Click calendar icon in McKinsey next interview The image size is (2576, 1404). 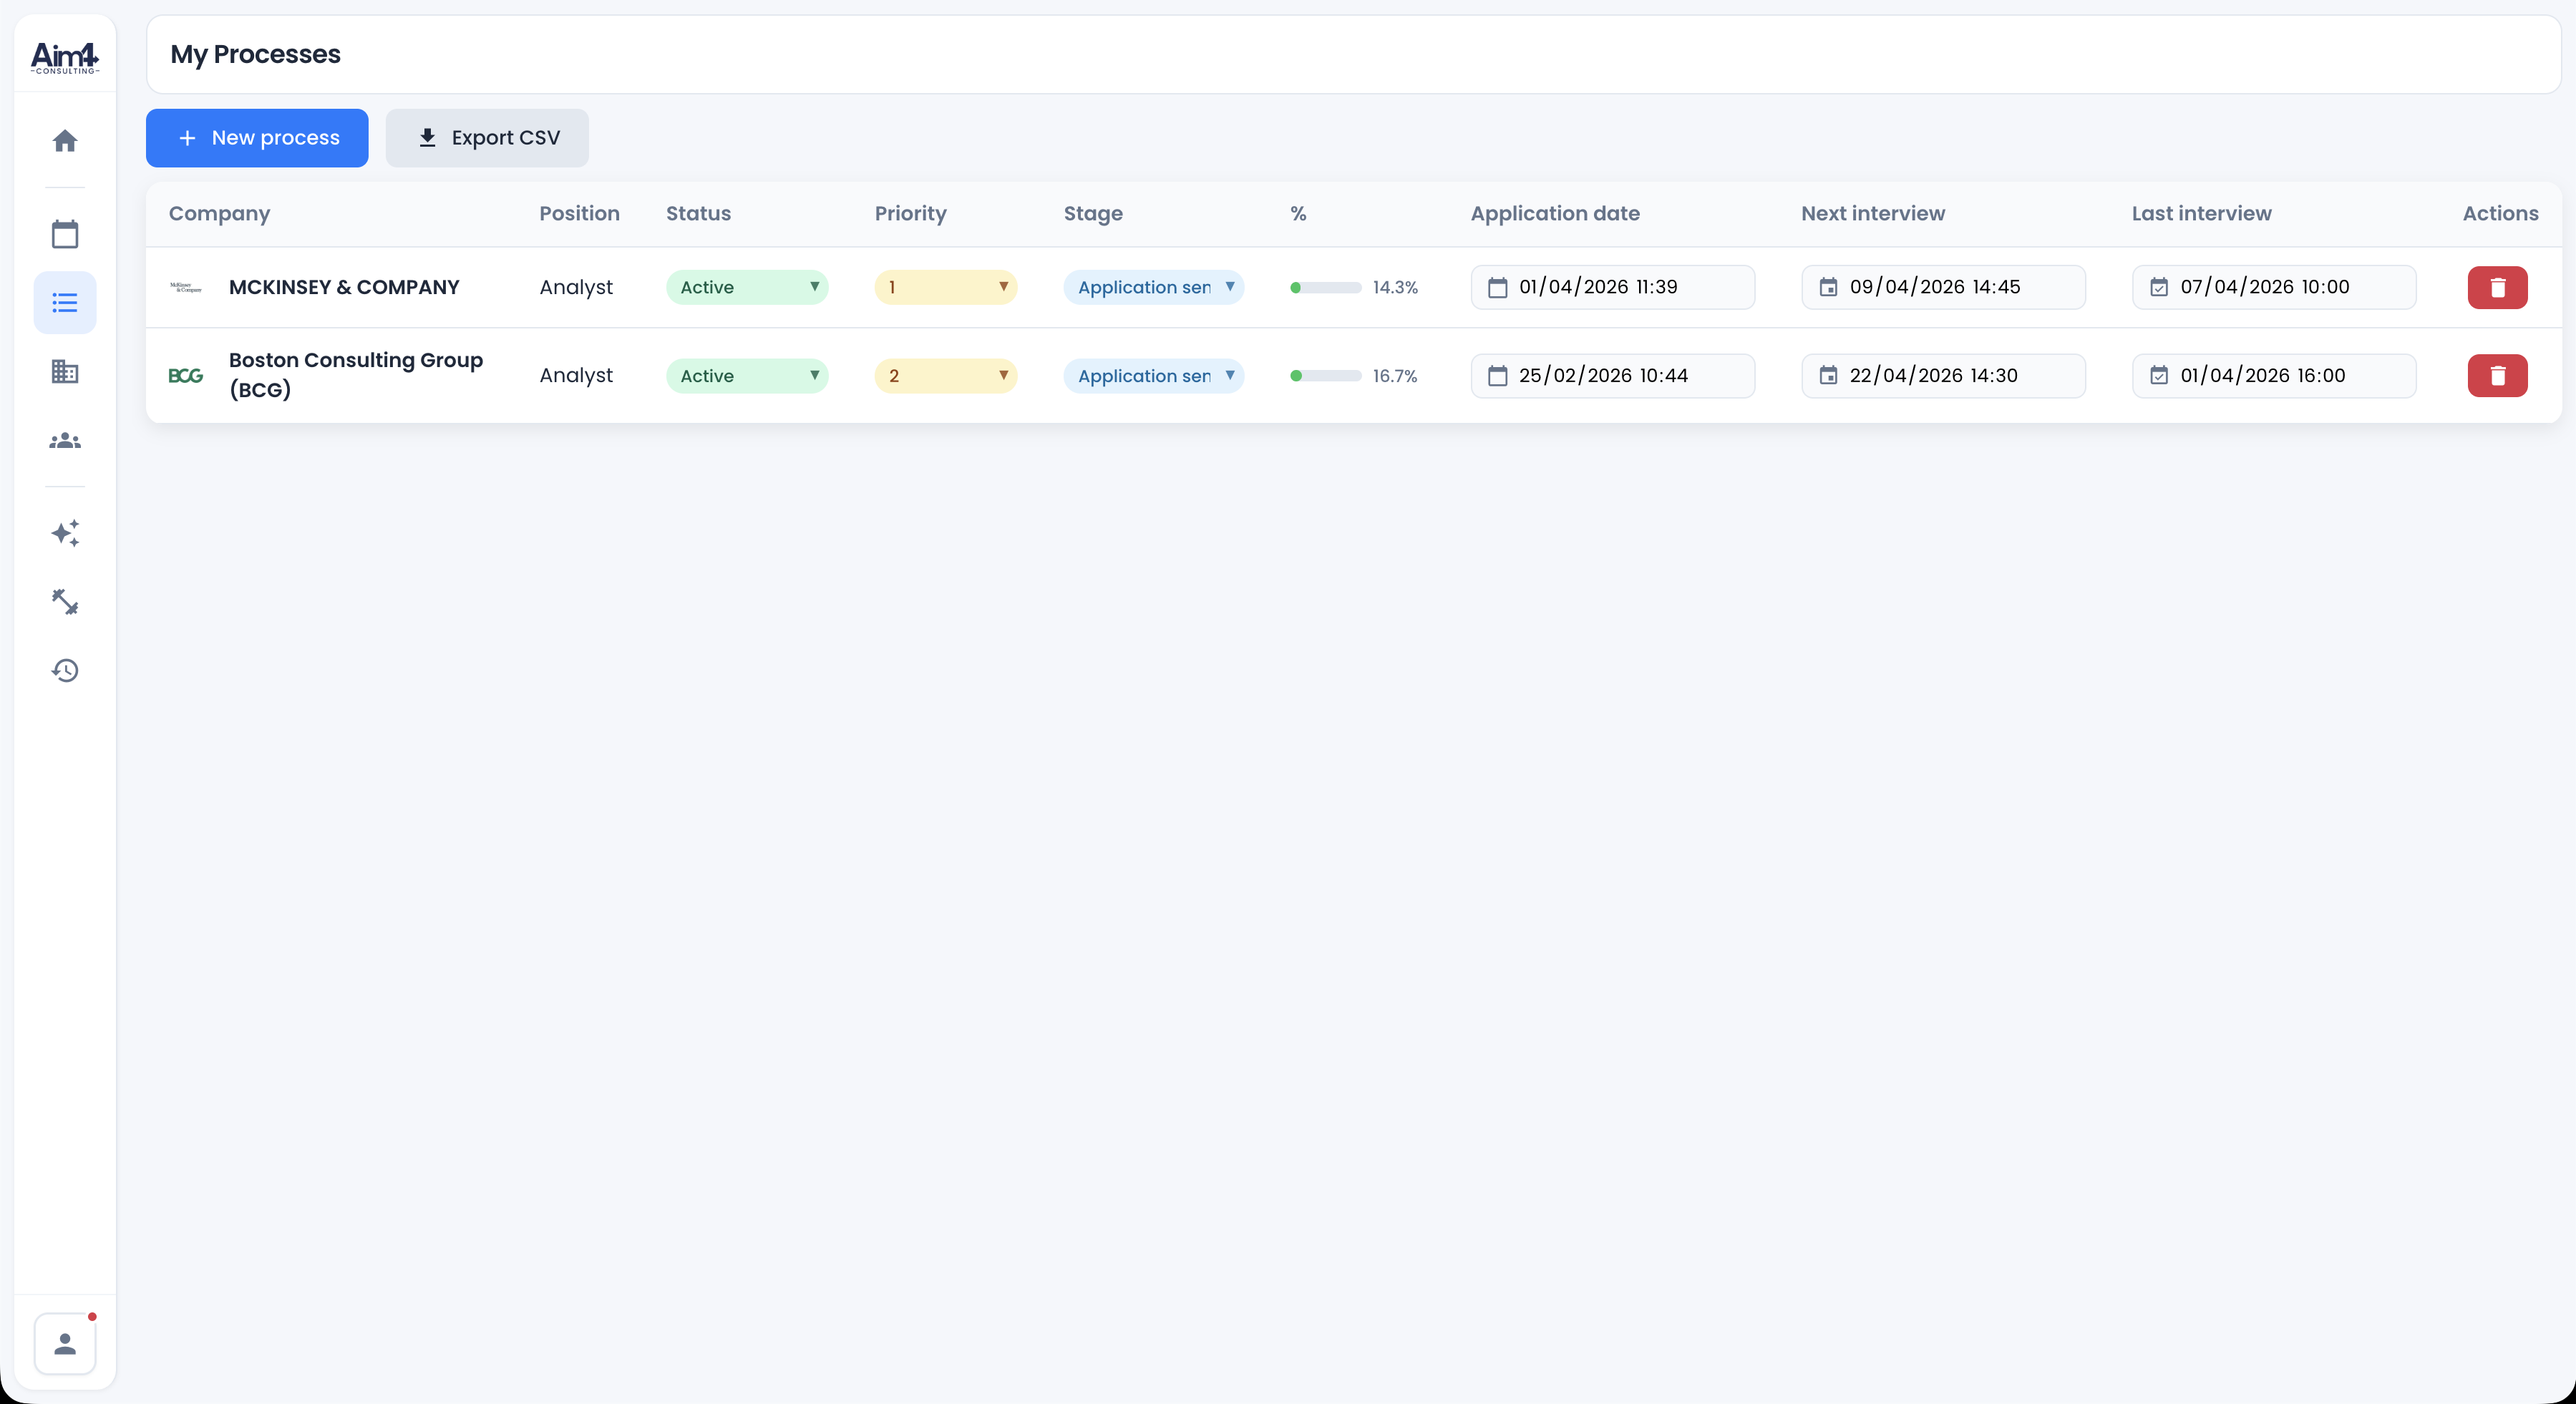[1828, 287]
